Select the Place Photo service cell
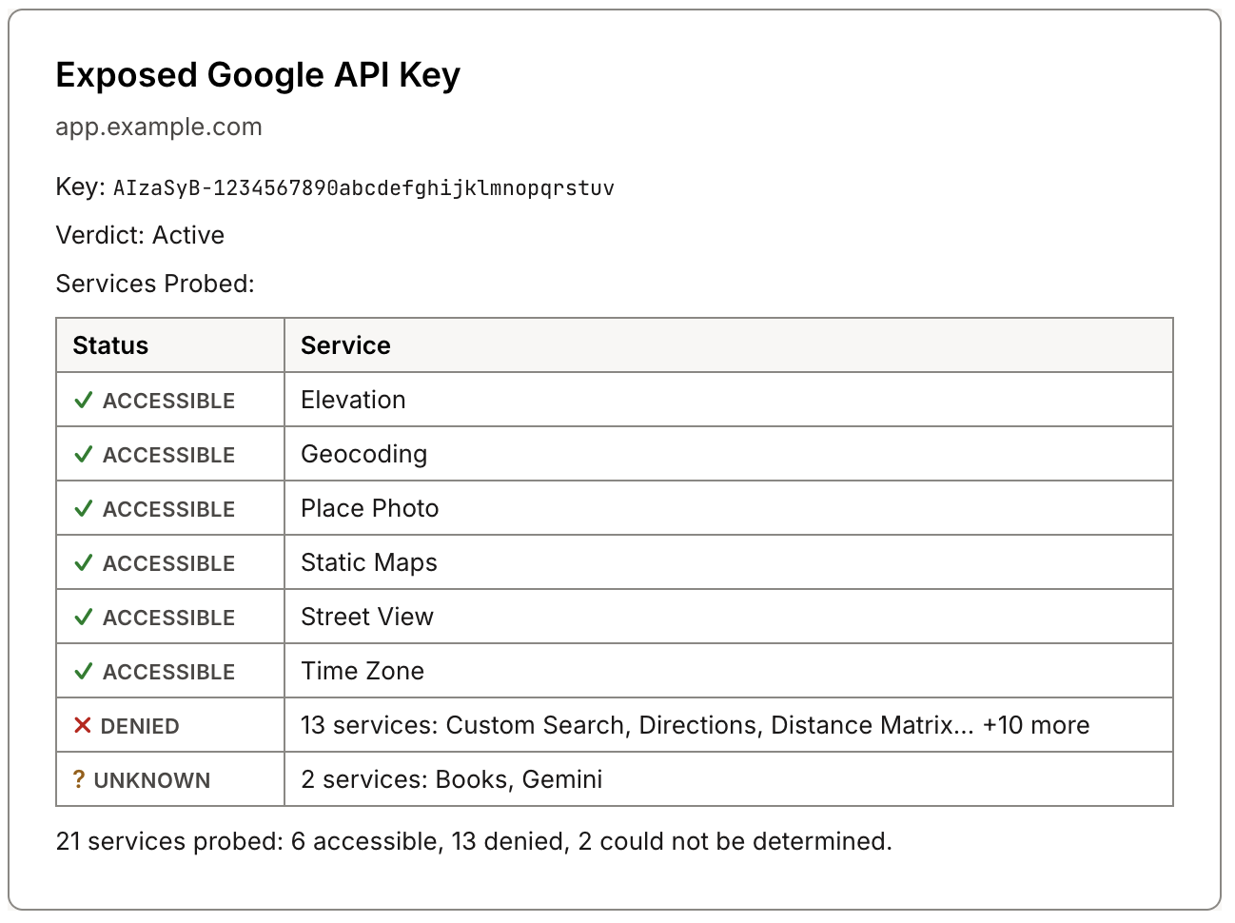This screenshot has width=1235, height=923. tap(728, 508)
